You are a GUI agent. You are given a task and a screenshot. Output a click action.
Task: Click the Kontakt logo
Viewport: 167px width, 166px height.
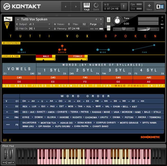(x=22, y=6)
